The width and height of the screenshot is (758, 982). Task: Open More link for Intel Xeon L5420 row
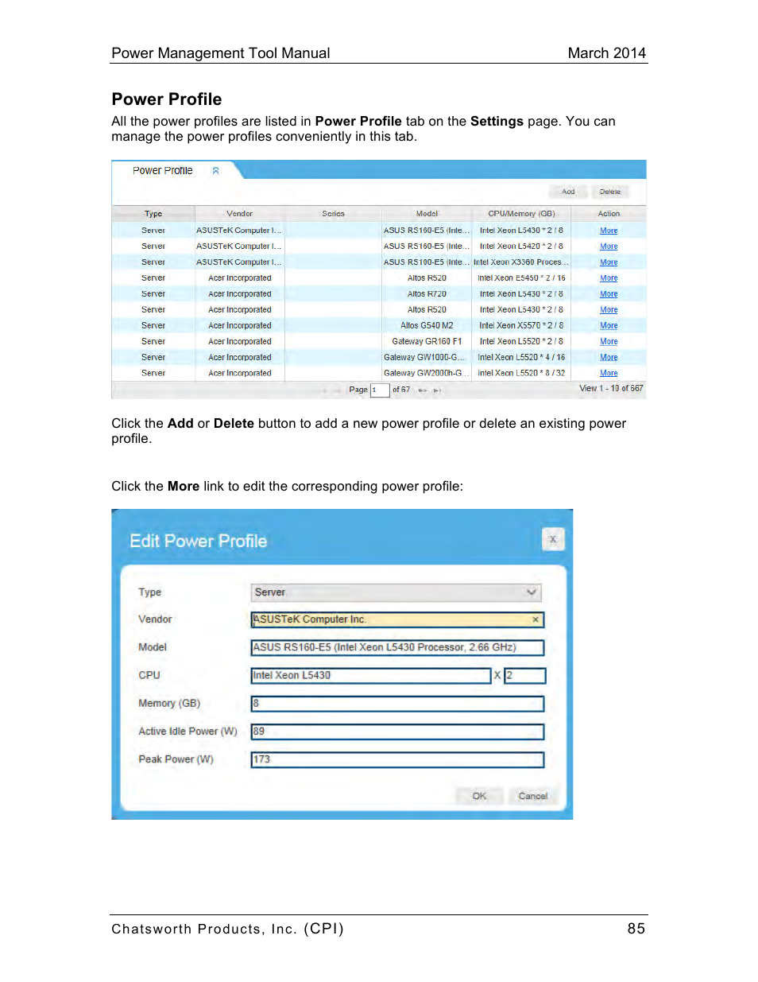(609, 246)
